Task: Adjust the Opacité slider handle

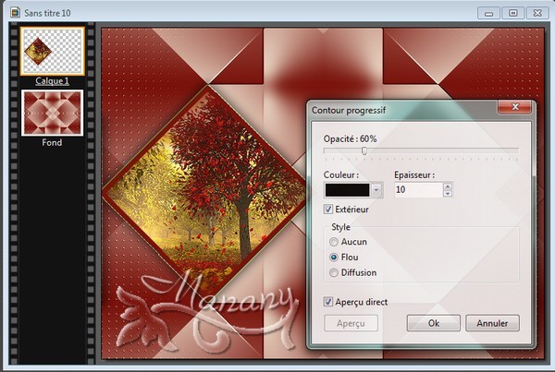Action: (364, 151)
